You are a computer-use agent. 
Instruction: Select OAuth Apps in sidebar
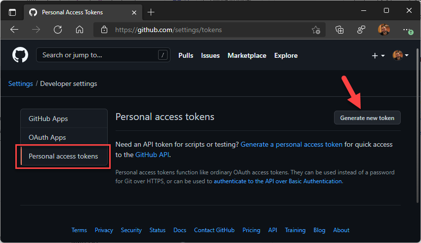pos(64,137)
